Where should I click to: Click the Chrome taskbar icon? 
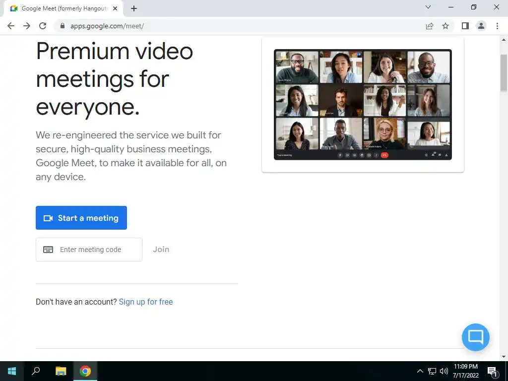pyautogui.click(x=85, y=371)
